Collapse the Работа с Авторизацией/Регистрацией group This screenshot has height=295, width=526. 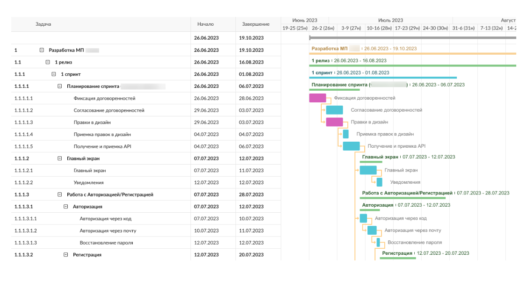point(60,194)
